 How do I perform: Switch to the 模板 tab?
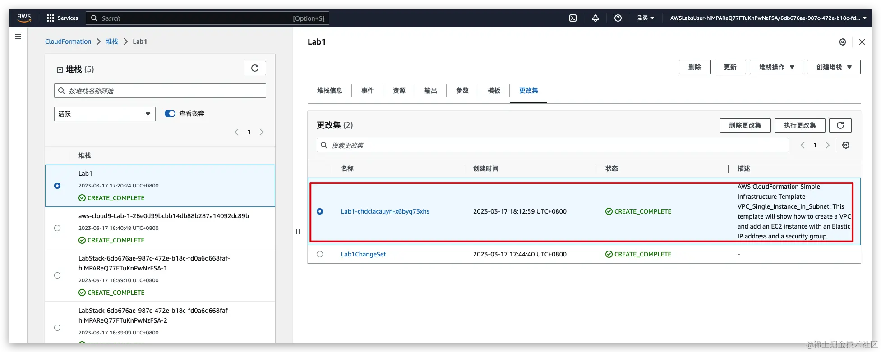[494, 91]
